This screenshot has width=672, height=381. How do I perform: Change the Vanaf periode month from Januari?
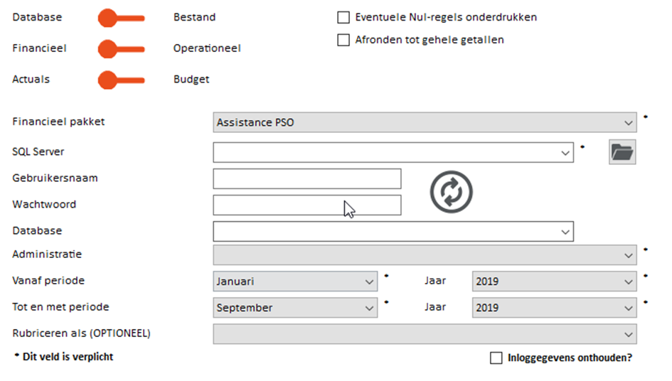295,281
